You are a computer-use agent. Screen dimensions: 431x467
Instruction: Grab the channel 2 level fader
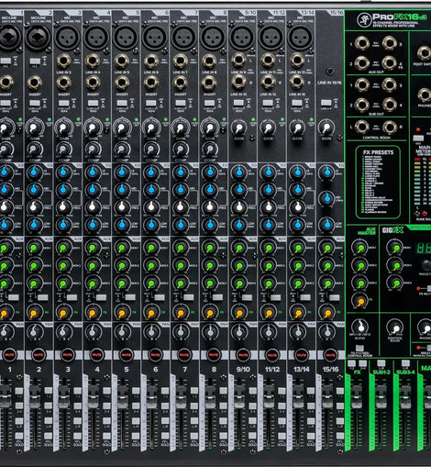pyautogui.click(x=35, y=396)
